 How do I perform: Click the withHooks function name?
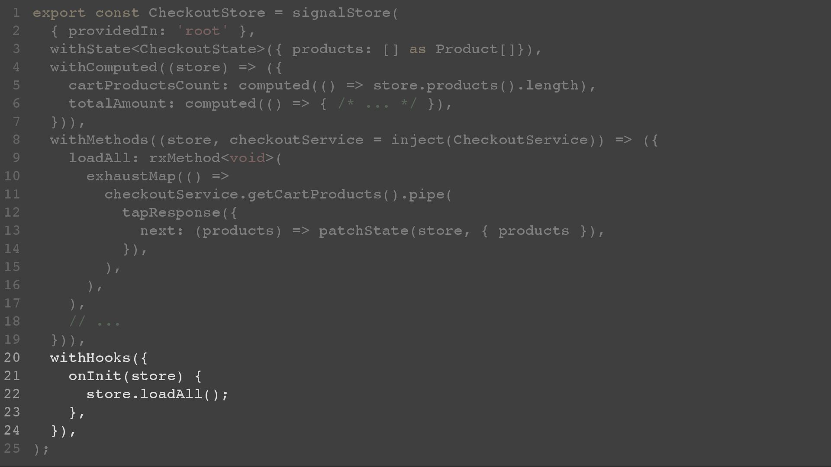(90, 358)
